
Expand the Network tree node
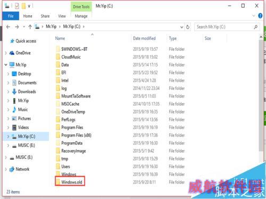click(x=6, y=169)
